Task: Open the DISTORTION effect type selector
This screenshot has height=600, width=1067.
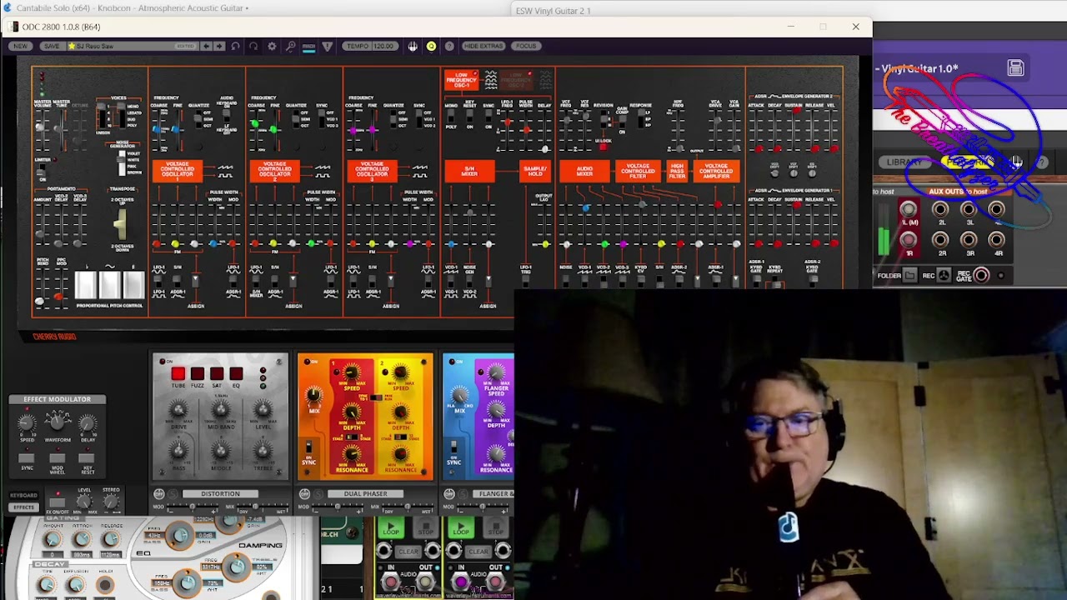Action: click(220, 494)
